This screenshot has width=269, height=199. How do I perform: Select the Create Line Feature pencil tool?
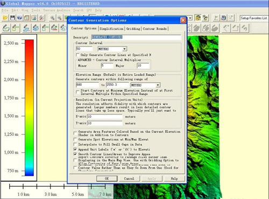pos(26,28)
